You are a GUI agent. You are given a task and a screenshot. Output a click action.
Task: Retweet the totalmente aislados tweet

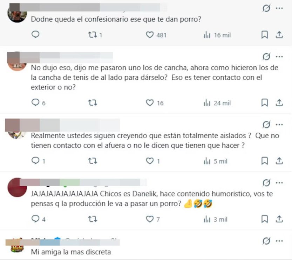[x=93, y=161]
